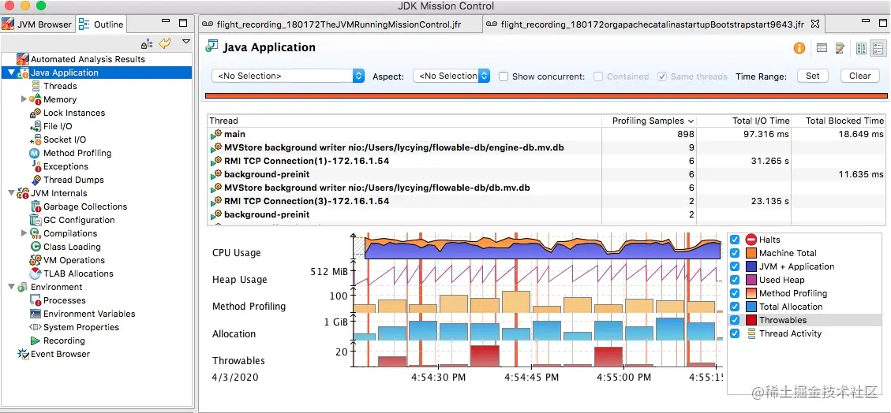Click the File I/O icon
This screenshot has height=413, width=891.
coord(36,127)
